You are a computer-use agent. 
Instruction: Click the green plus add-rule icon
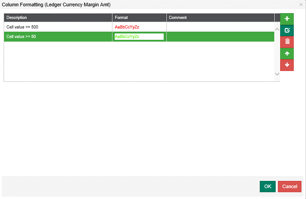[x=287, y=19]
